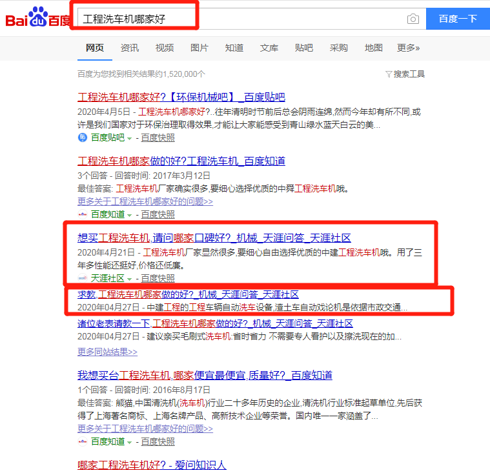Switch to the 地图 tab
490x475 pixels.
(373, 48)
